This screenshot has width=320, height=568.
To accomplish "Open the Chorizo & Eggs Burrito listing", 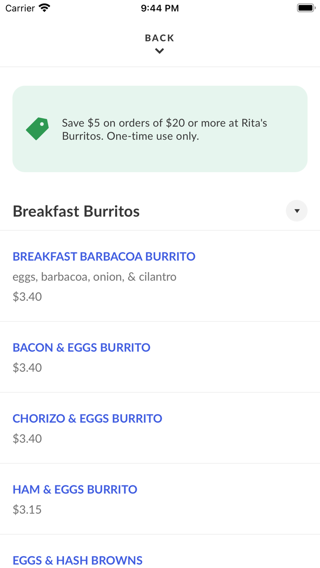I will pos(87,418).
